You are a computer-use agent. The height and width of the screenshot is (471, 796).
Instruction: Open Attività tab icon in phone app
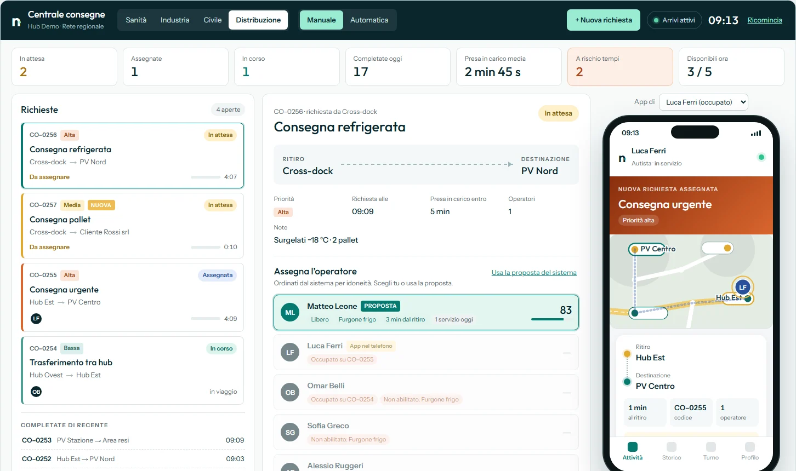tap(633, 447)
